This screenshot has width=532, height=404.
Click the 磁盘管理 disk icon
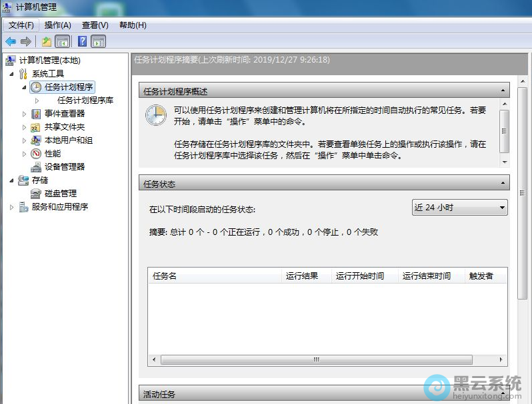click(35, 194)
